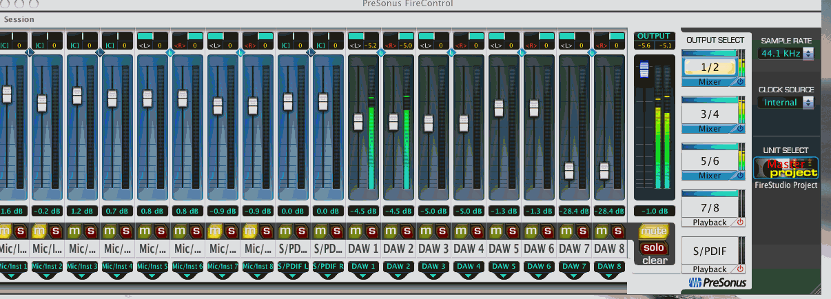The height and width of the screenshot is (299, 831).
Task: Mute the S/PDIF R channel
Action: (x=321, y=231)
